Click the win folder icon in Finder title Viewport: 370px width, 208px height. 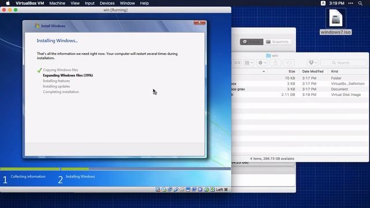tap(268, 55)
